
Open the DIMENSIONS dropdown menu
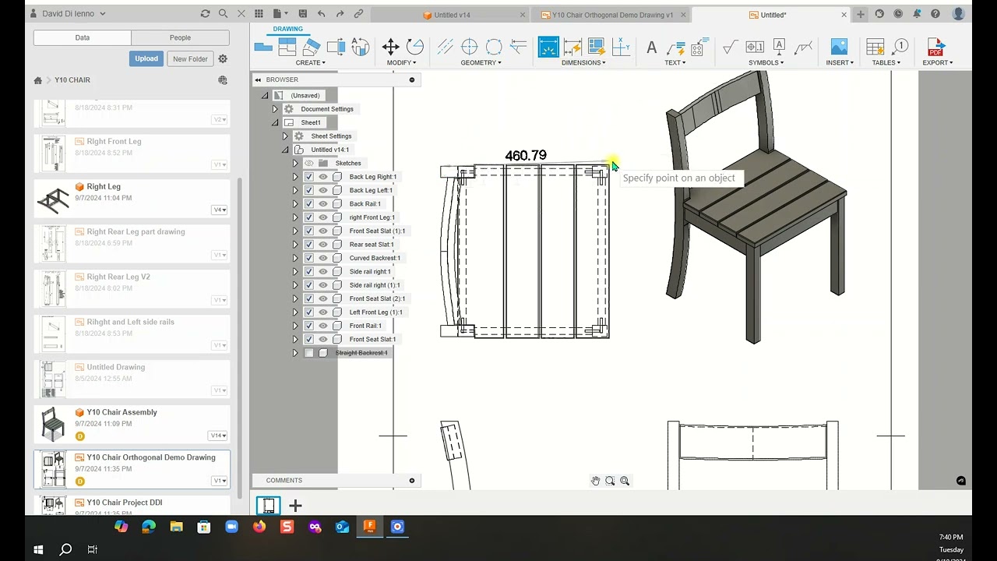583,62
